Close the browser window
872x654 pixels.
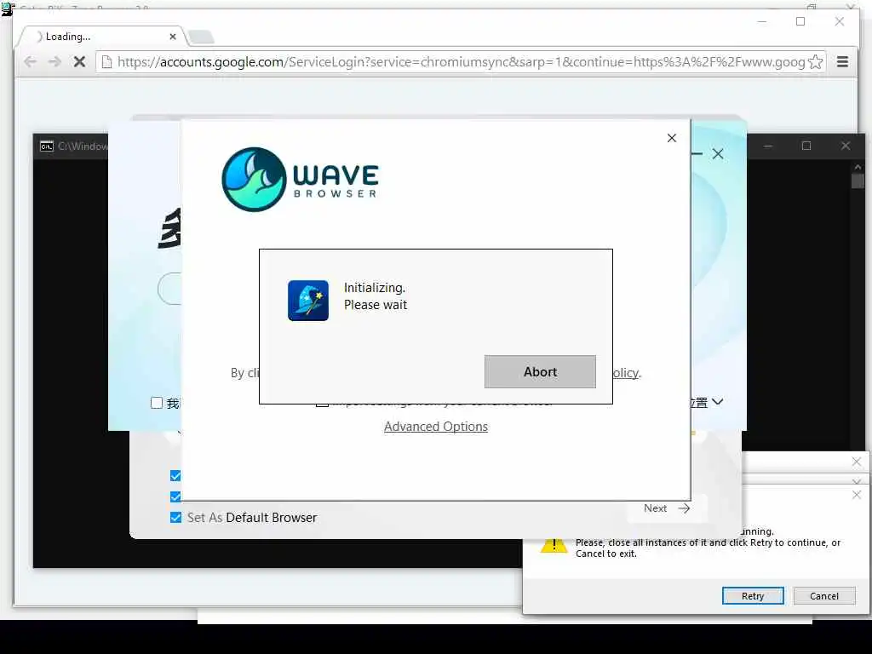point(839,21)
